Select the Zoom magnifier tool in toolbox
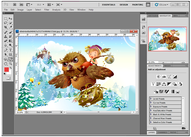 [x=11, y=64]
